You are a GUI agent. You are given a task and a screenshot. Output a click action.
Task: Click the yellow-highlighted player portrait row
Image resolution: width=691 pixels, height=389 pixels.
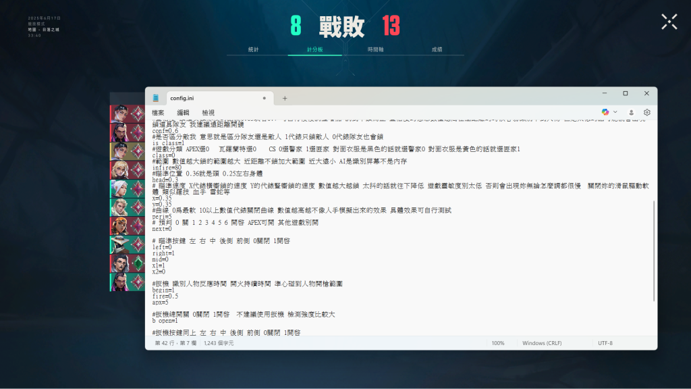128,151
